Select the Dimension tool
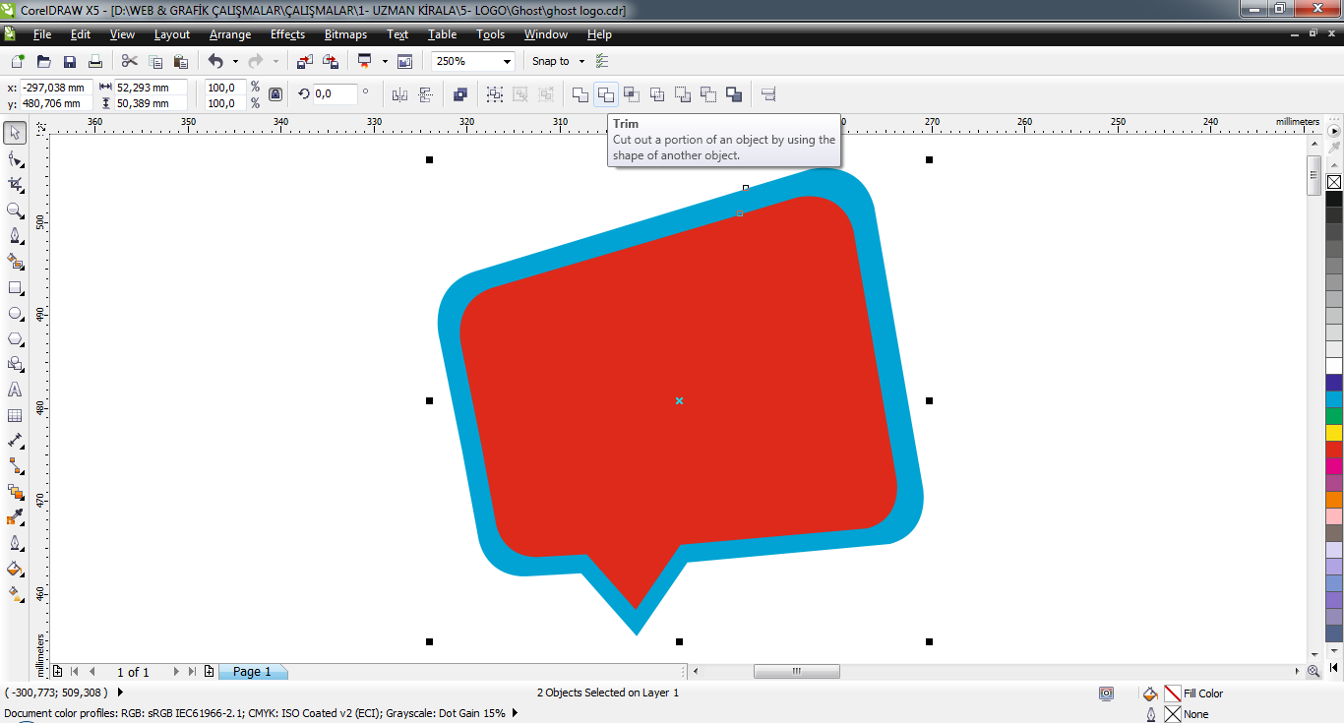The image size is (1344, 723). 16,441
